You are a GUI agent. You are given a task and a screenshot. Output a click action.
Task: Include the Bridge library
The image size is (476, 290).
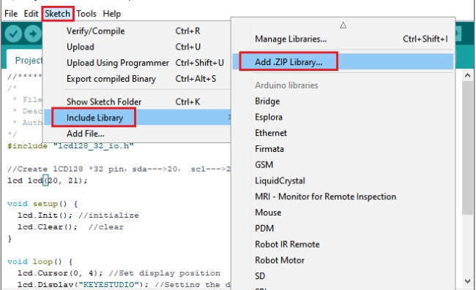(x=343, y=101)
